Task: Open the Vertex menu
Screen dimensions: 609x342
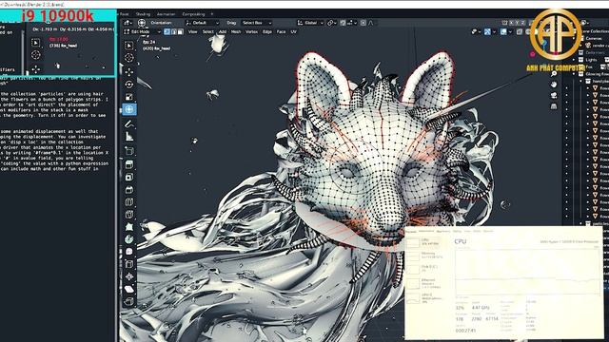Action: pyautogui.click(x=251, y=31)
